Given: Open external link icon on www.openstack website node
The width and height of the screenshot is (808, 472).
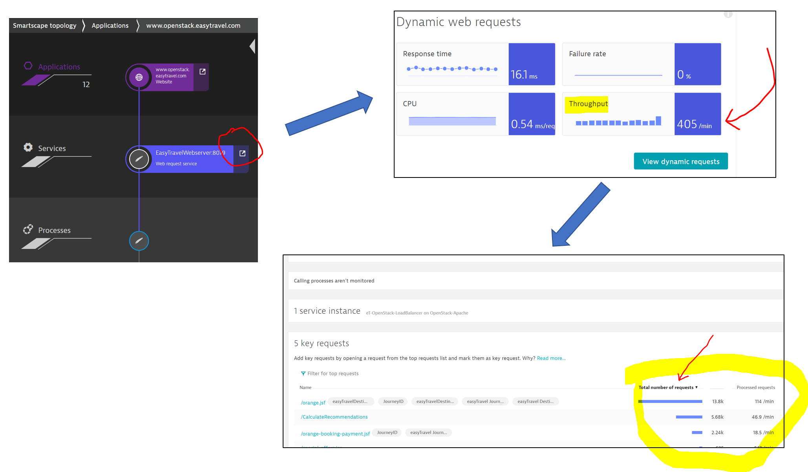Looking at the screenshot, I should 203,71.
